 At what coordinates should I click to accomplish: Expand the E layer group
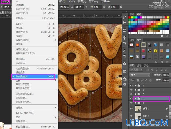(136, 85)
